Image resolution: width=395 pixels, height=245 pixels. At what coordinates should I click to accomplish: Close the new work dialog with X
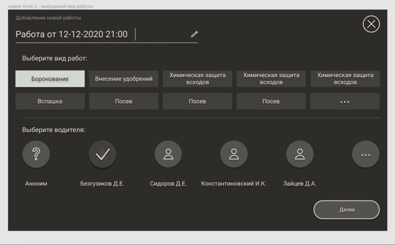[x=371, y=24]
